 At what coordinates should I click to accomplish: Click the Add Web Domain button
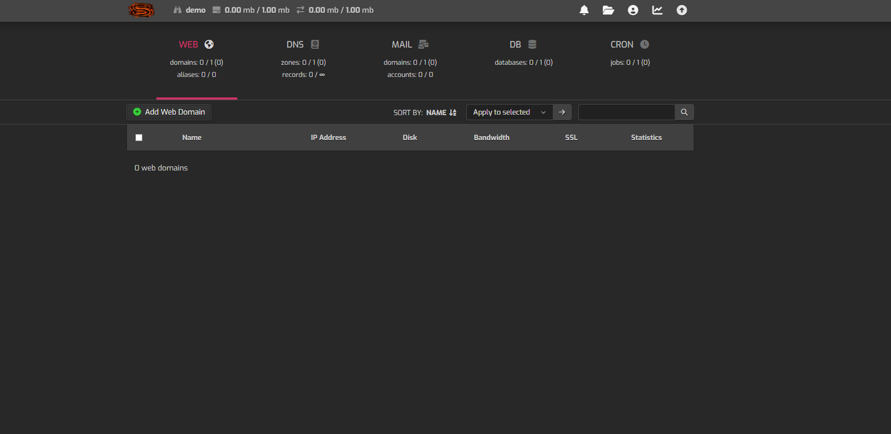[169, 112]
